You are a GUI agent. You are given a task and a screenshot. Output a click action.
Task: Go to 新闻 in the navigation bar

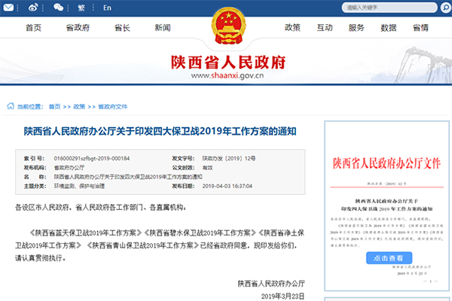pos(162,28)
